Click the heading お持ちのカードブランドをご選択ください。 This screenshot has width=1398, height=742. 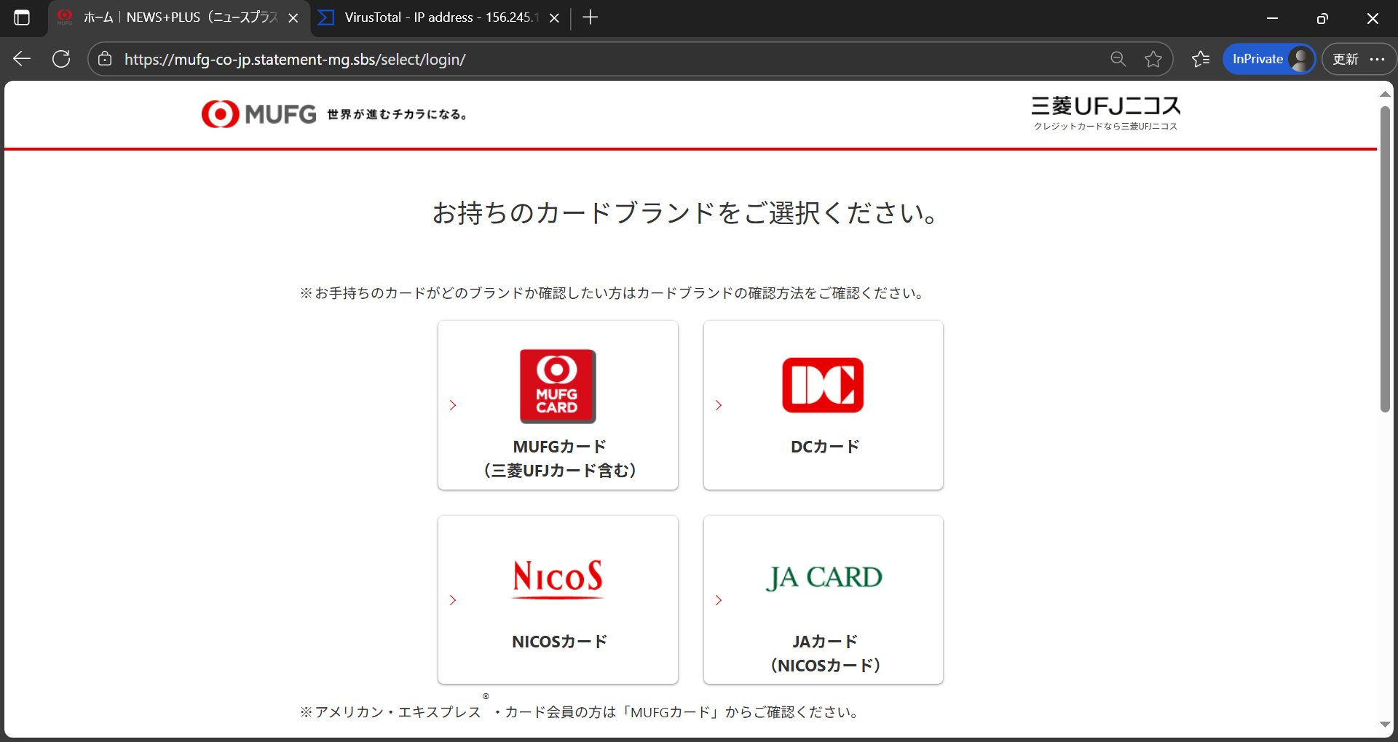(x=685, y=213)
